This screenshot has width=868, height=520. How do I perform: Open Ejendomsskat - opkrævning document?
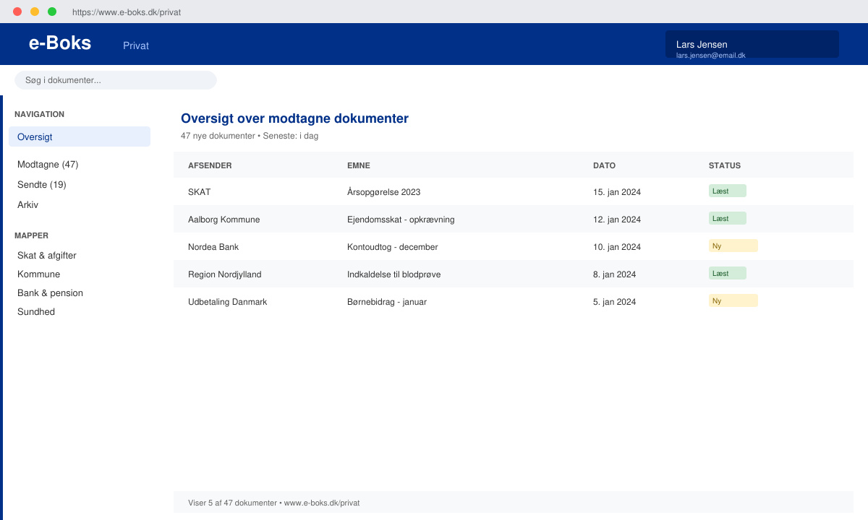(401, 220)
